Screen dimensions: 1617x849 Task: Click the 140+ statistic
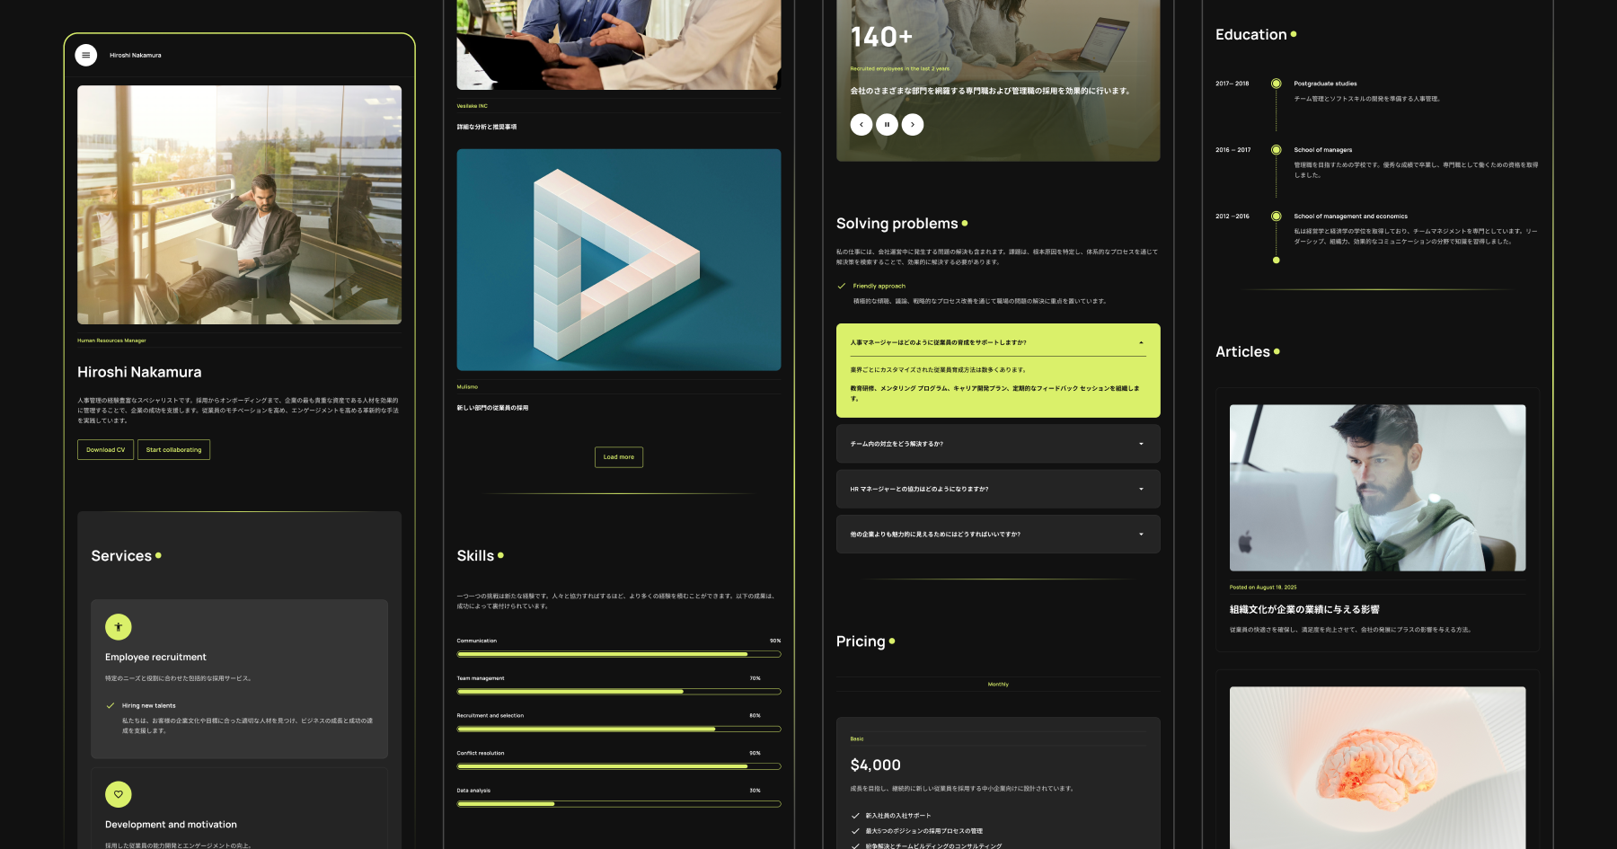pos(881,37)
